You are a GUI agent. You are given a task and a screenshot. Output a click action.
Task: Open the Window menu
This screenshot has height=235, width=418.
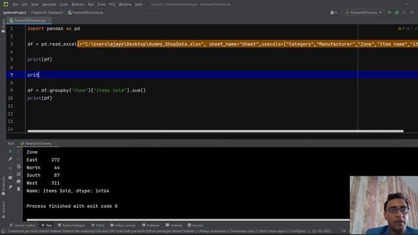coord(125,5)
